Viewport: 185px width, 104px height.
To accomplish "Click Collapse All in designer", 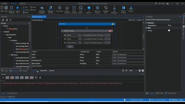I will (140, 20).
